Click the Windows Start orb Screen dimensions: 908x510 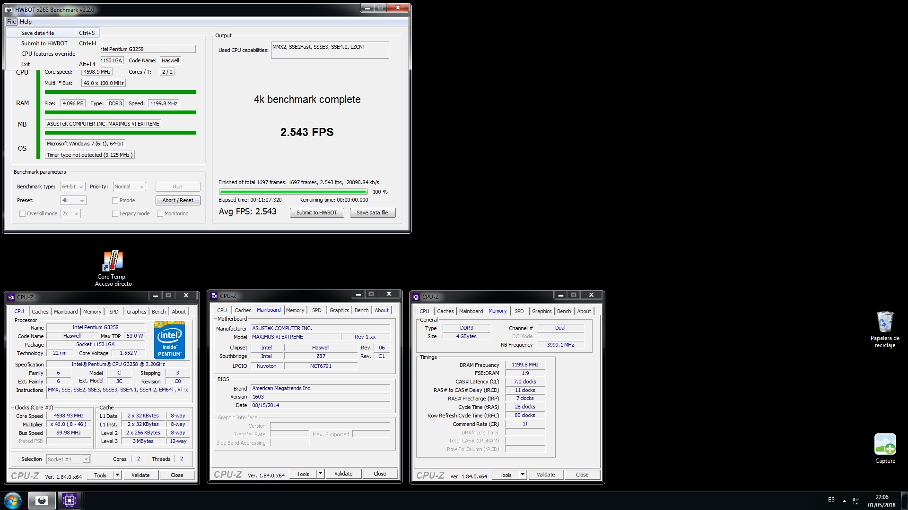13,501
